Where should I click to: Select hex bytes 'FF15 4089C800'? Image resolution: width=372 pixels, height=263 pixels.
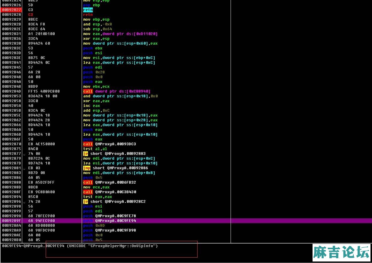click(44, 91)
